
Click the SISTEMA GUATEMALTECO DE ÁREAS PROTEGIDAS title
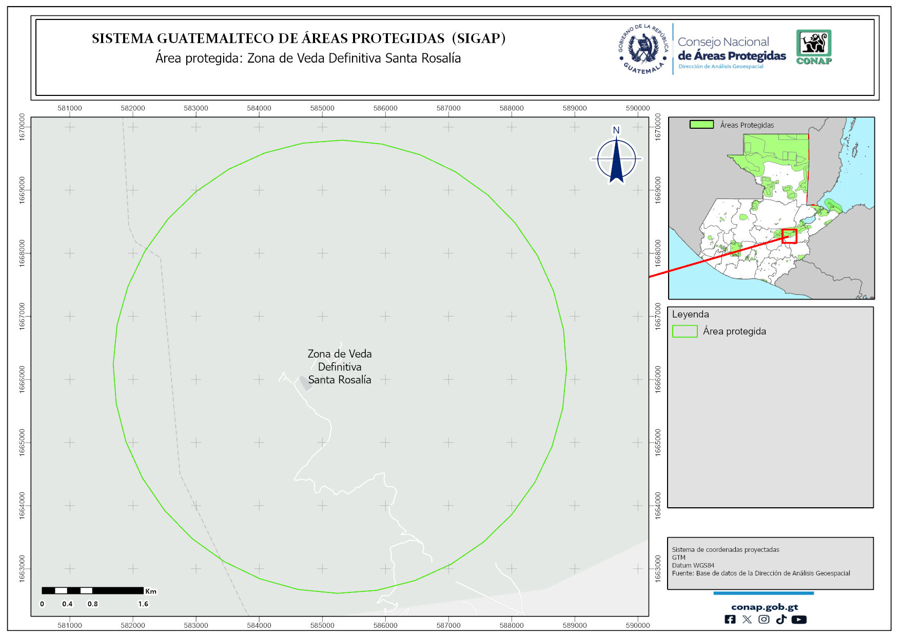click(299, 38)
